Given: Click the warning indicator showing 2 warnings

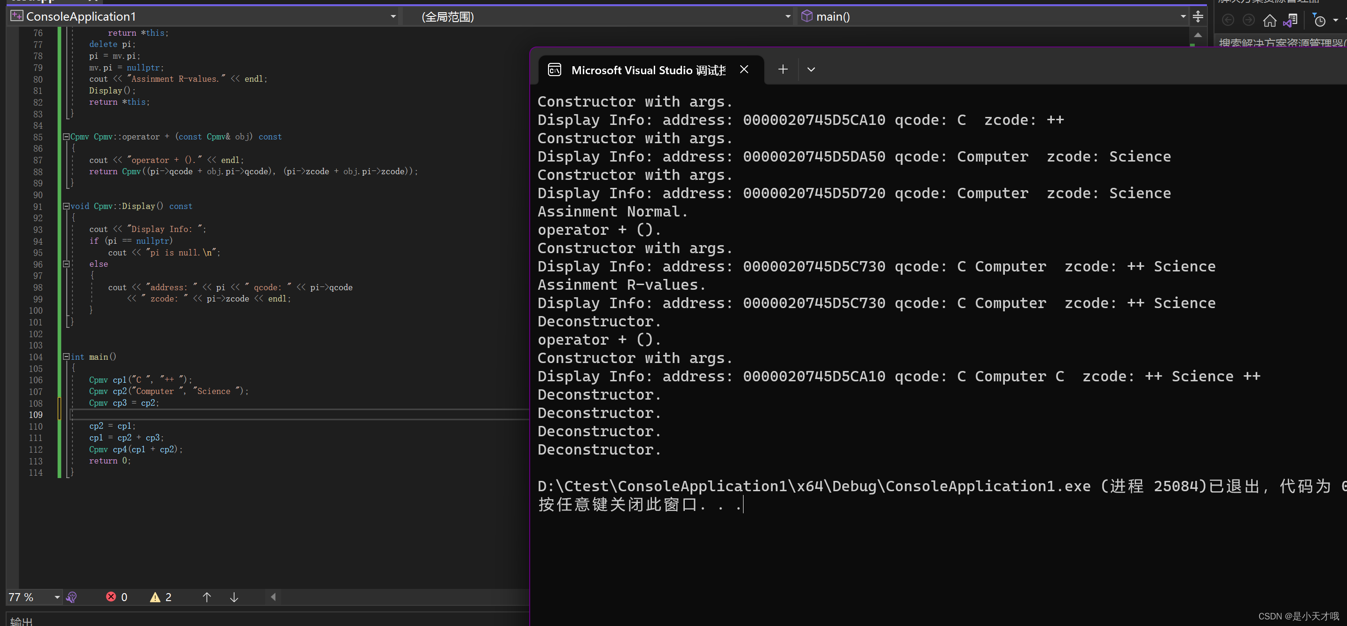Looking at the screenshot, I should [161, 596].
